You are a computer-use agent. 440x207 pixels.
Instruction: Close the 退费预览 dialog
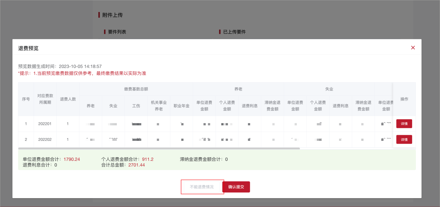[413, 47]
